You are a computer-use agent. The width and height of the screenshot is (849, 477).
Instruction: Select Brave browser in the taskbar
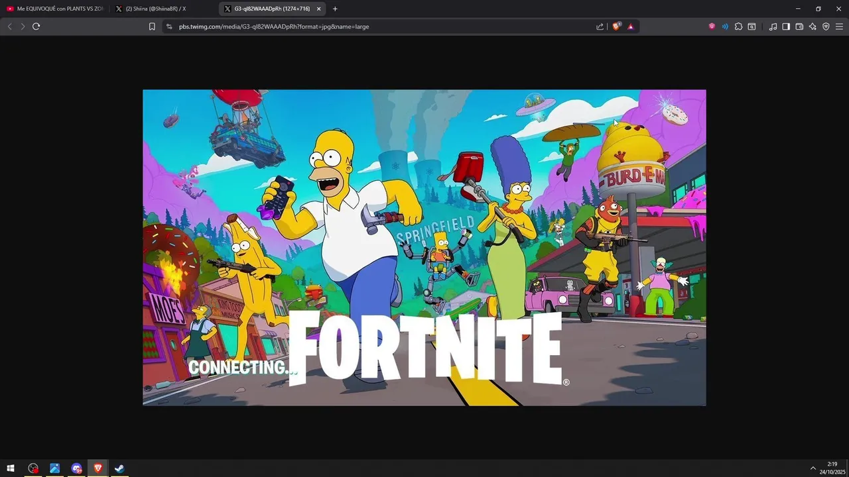pyautogui.click(x=98, y=468)
